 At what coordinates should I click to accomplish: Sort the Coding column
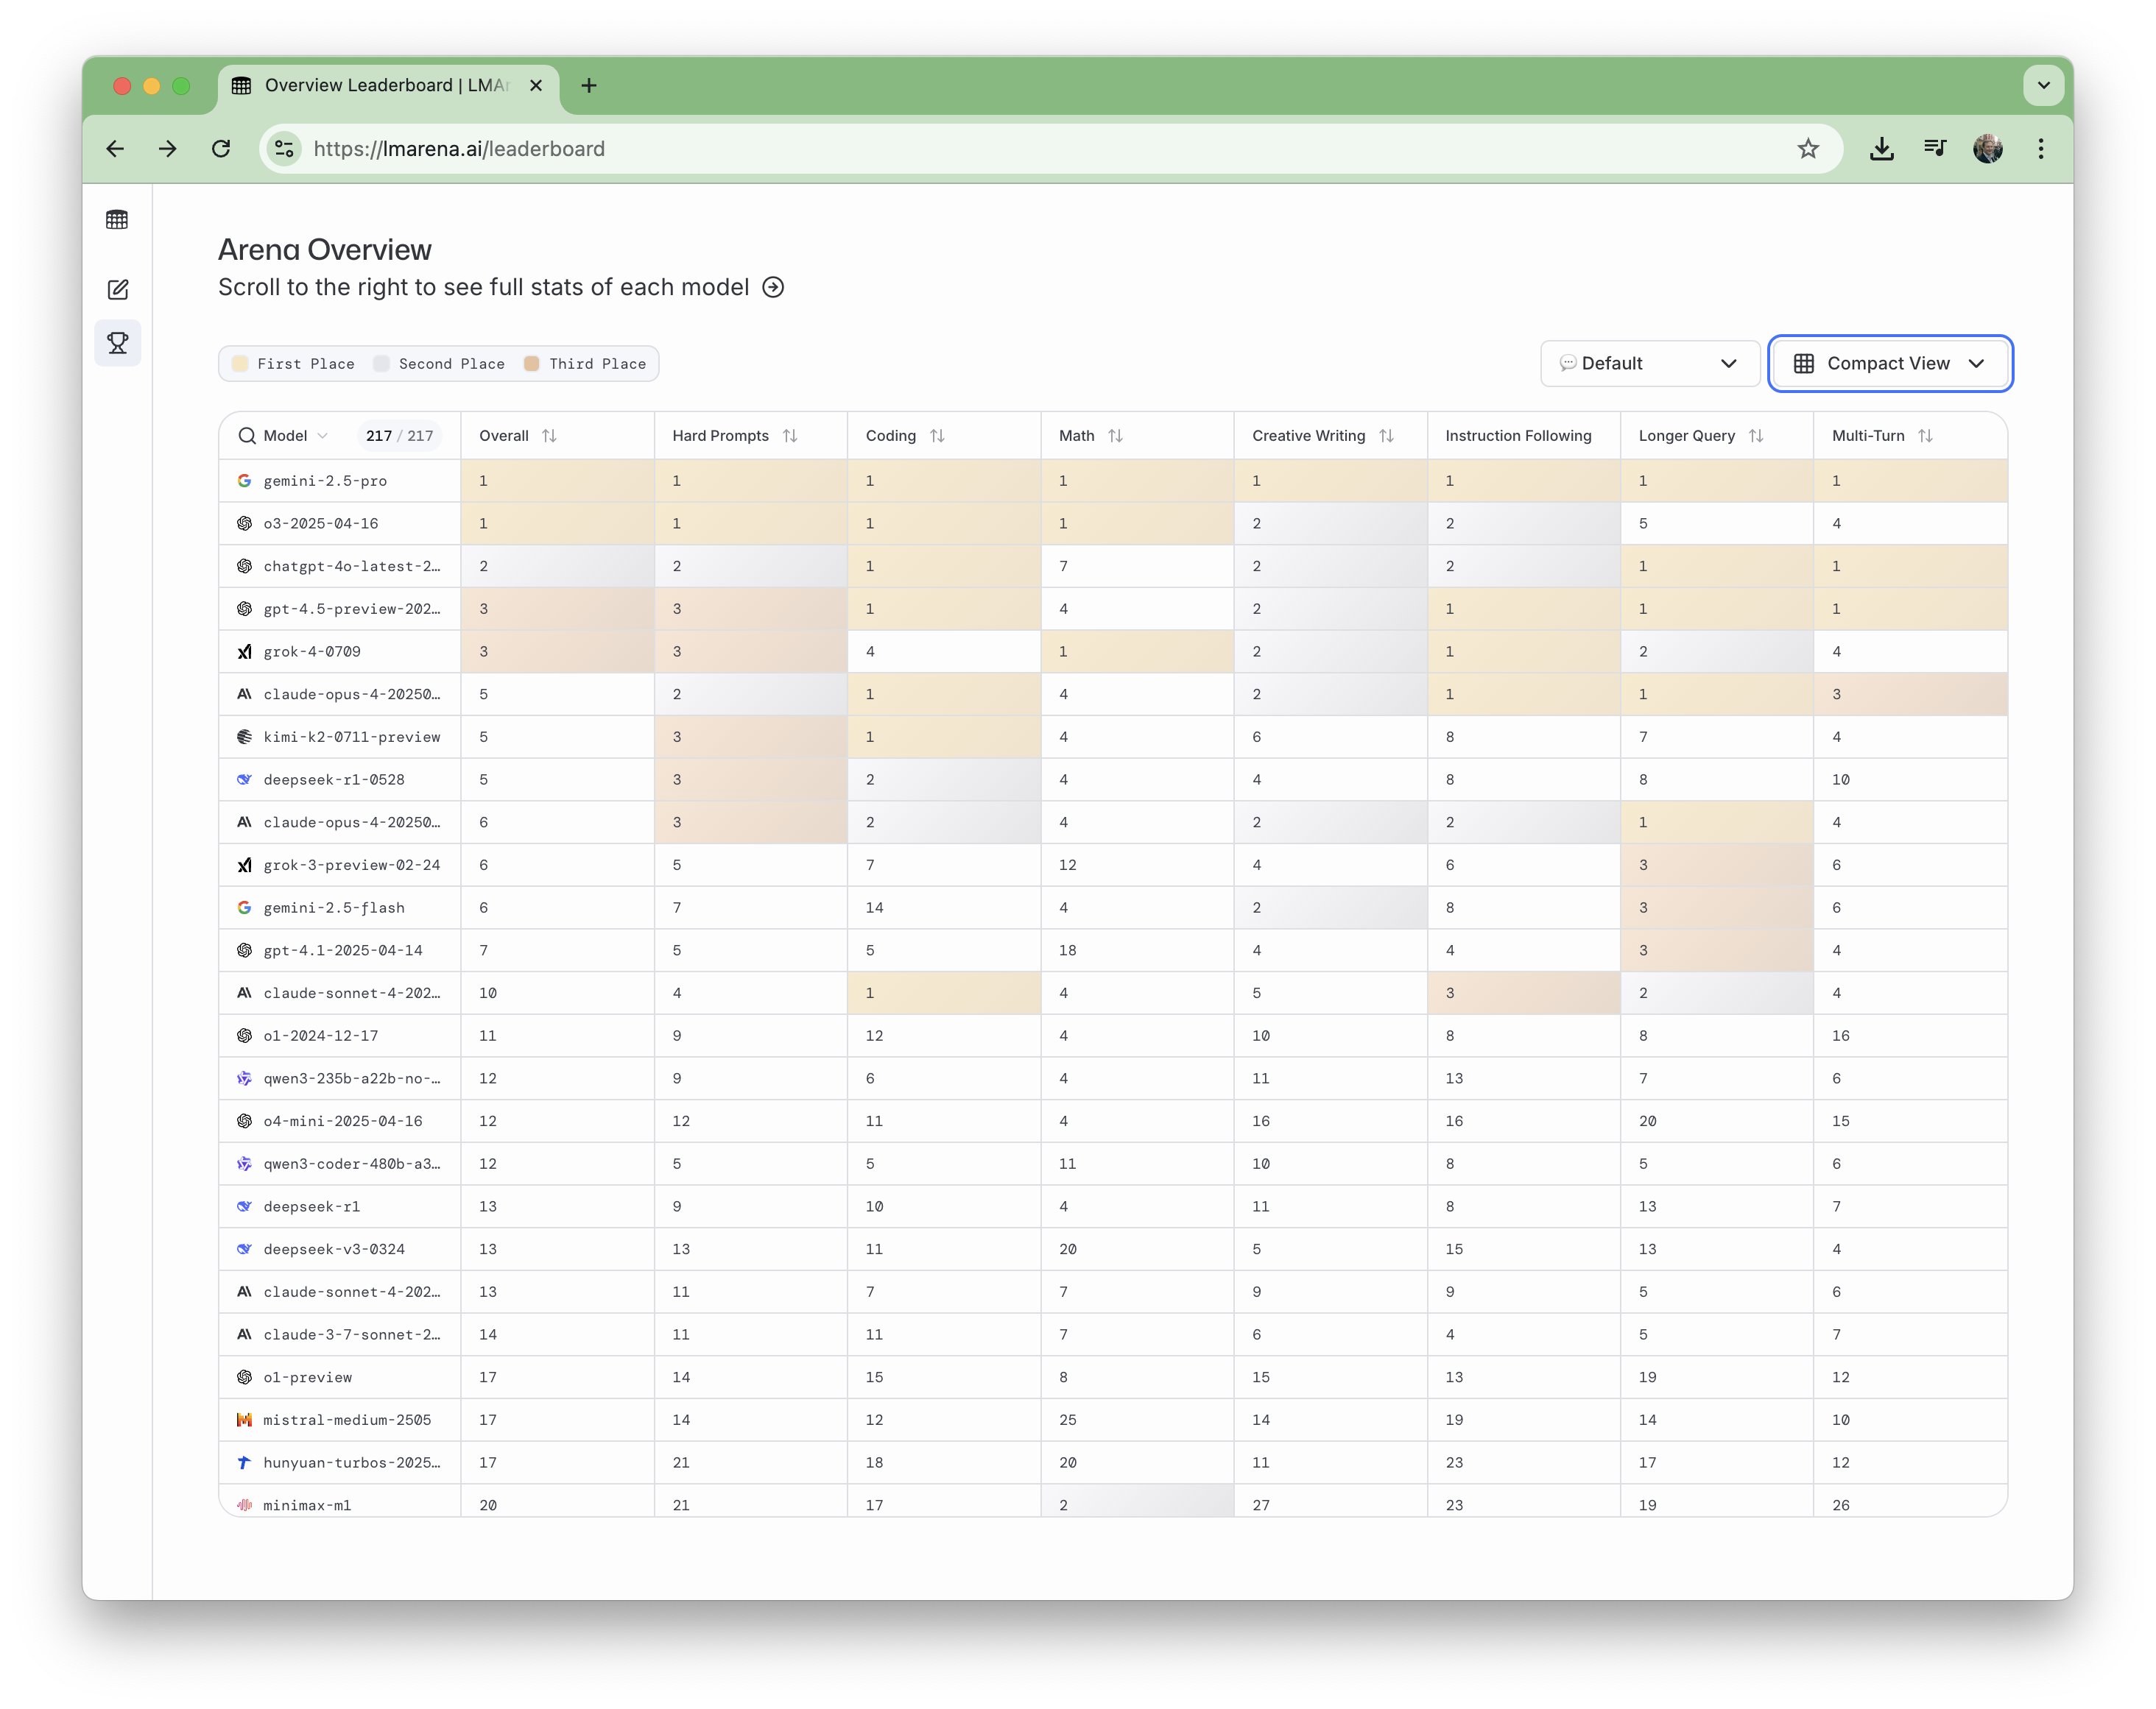pyautogui.click(x=937, y=436)
